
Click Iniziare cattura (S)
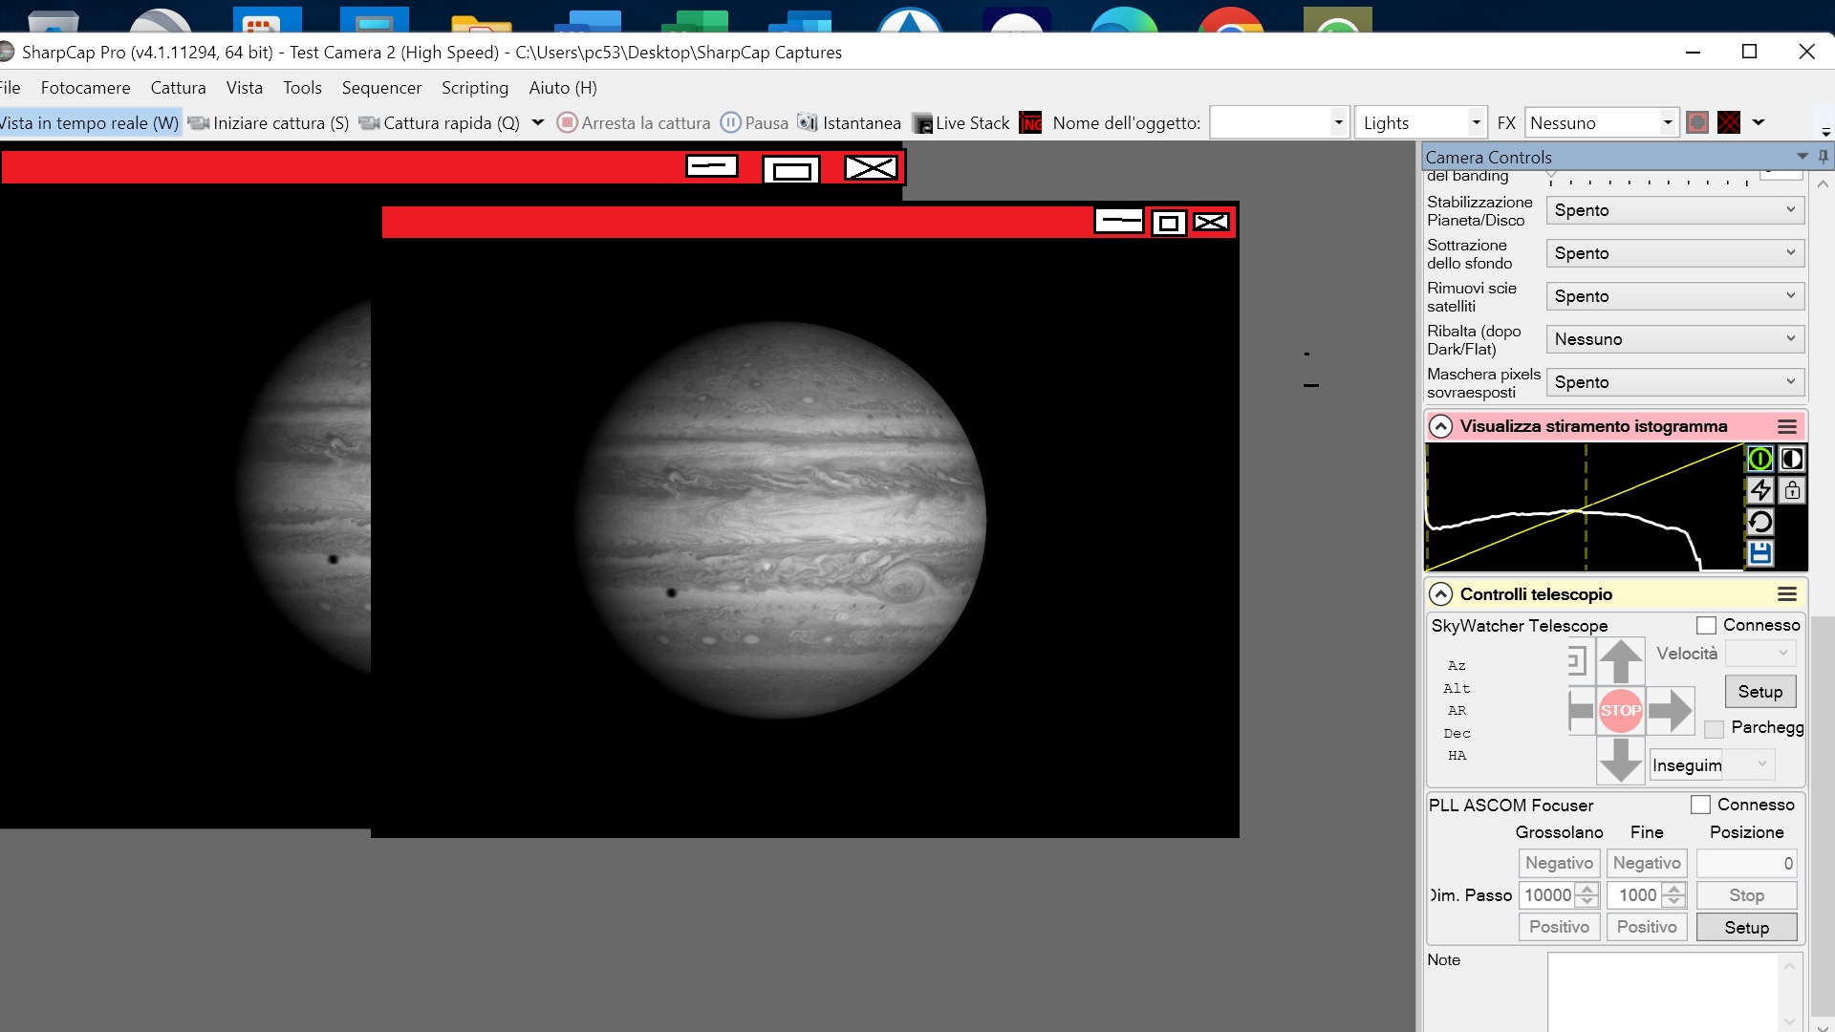pyautogui.click(x=269, y=123)
